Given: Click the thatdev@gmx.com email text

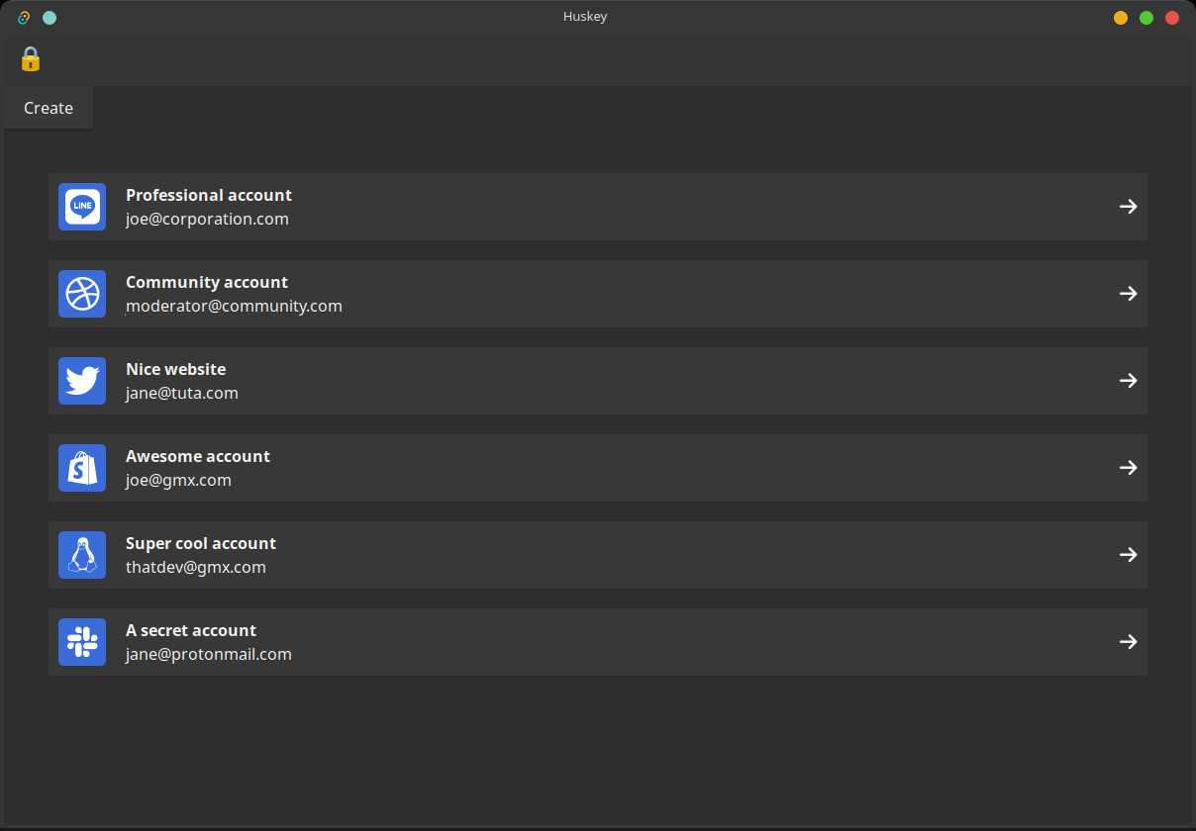Looking at the screenshot, I should [x=195, y=568].
